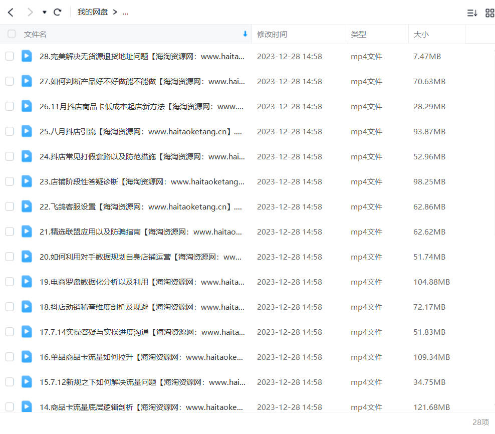
Task: Switch to grid view icon
Action: 489,13
